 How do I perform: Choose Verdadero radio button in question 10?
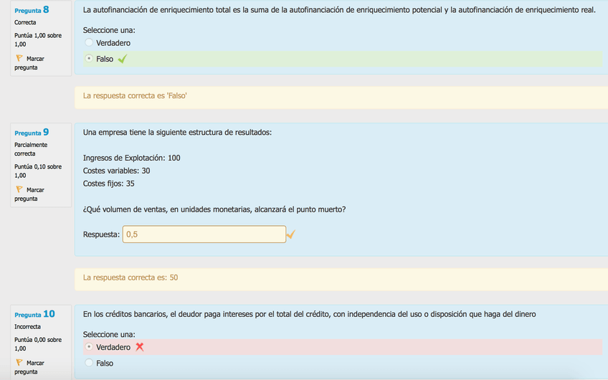89,347
